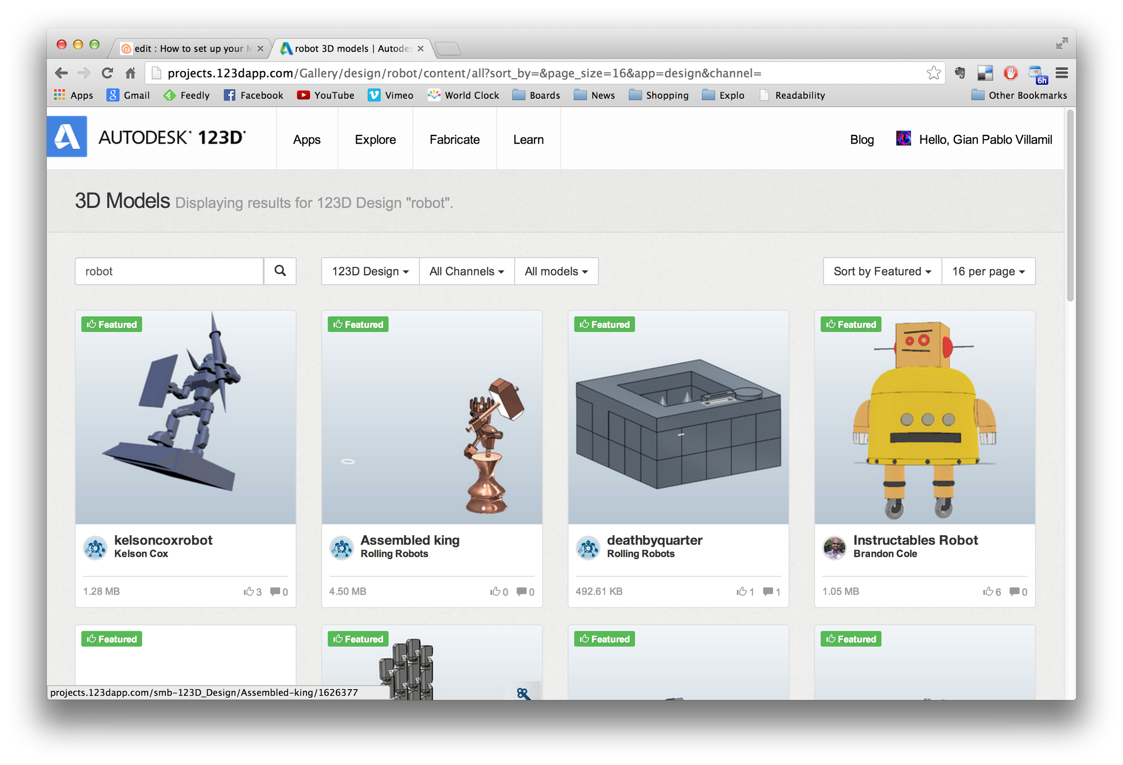Open the Instructables Robot model page
Image resolution: width=1123 pixels, height=765 pixels.
click(x=916, y=540)
